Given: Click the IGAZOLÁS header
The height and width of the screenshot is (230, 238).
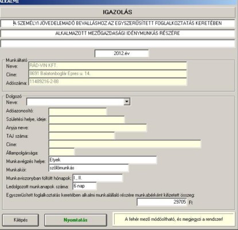Looking at the screenshot, I should 118,12.
